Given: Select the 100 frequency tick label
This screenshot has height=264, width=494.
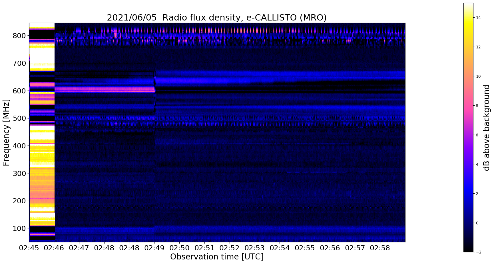Looking at the screenshot, I should [20, 228].
